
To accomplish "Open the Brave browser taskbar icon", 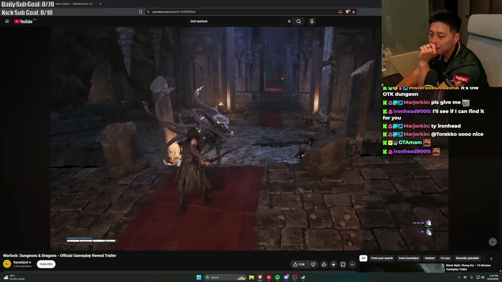I will click(x=260, y=277).
